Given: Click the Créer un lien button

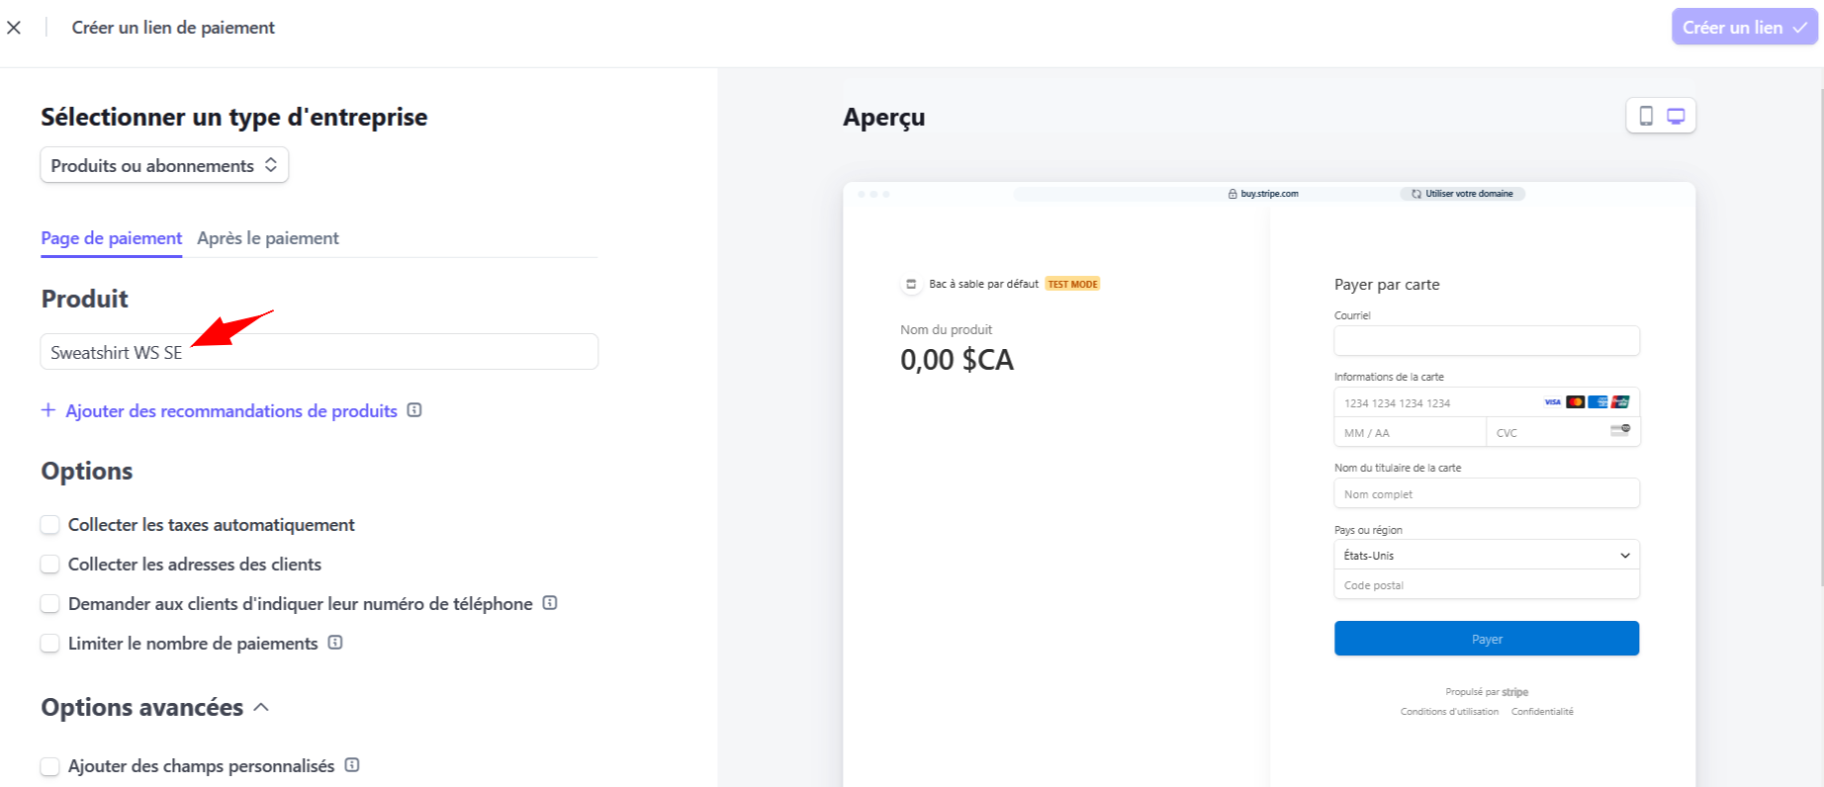Looking at the screenshot, I should click(x=1745, y=28).
